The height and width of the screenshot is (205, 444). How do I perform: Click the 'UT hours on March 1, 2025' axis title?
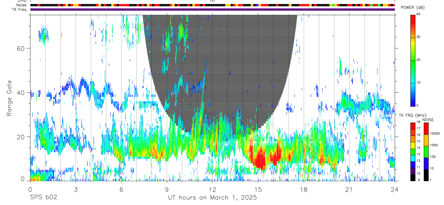212,198
